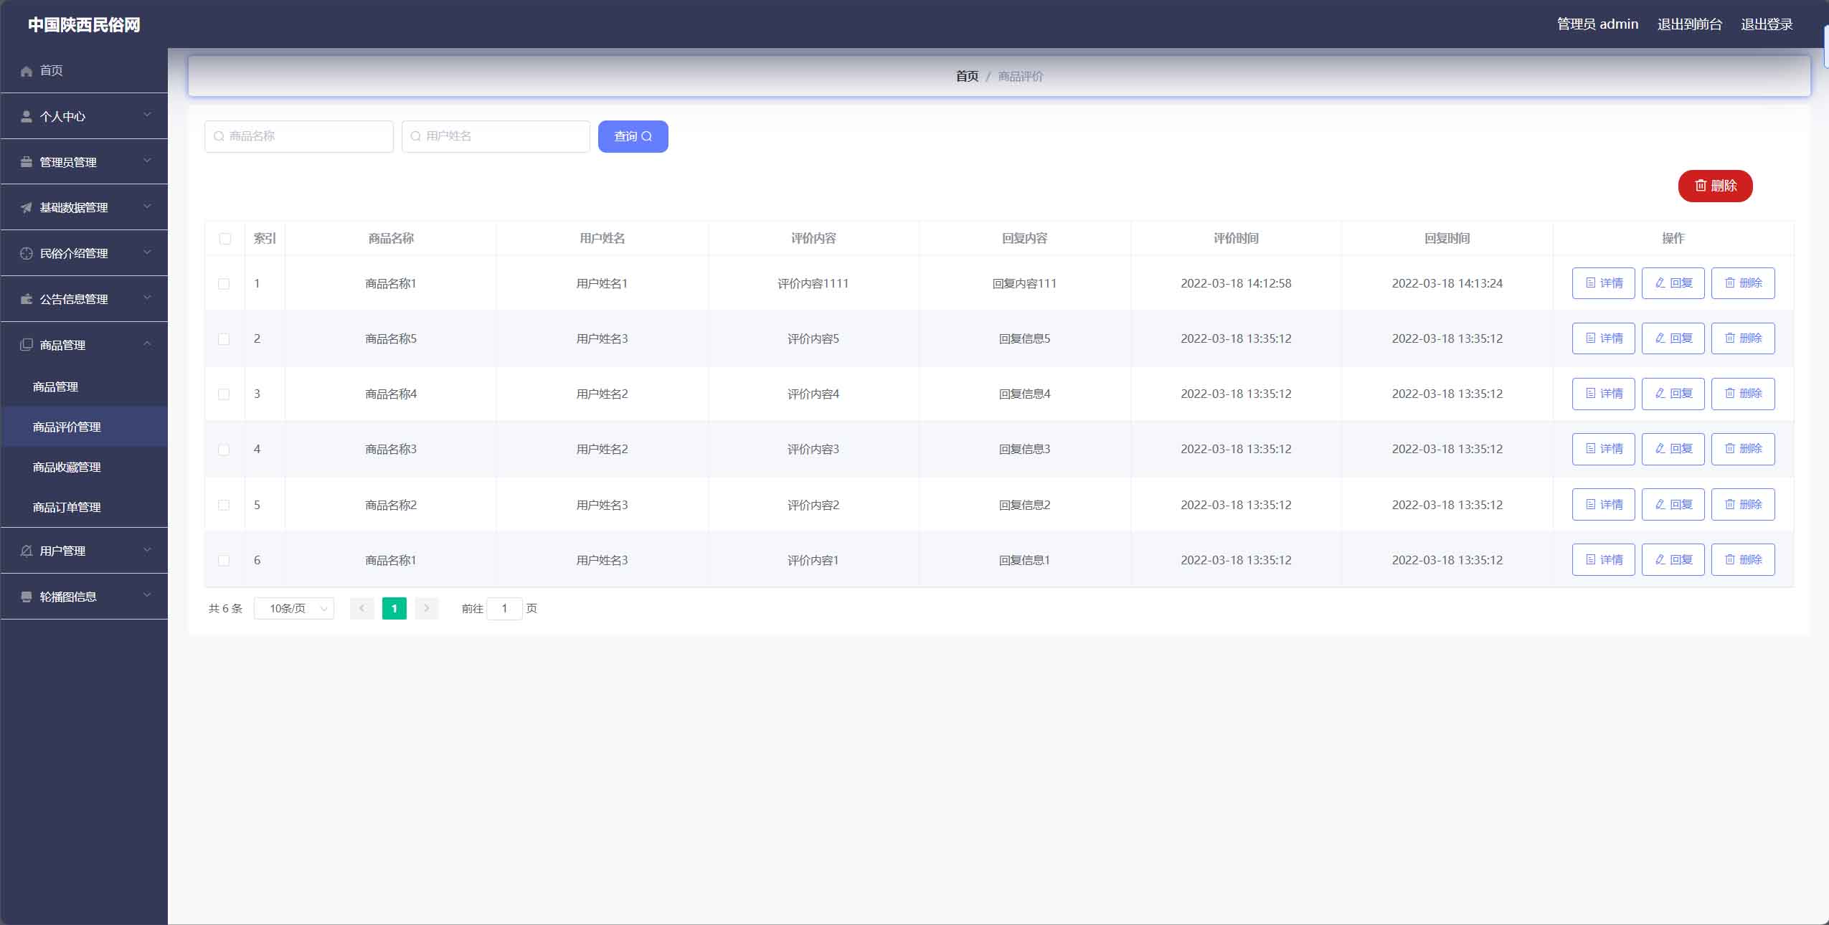Click 首页 in the breadcrumb

(x=967, y=76)
